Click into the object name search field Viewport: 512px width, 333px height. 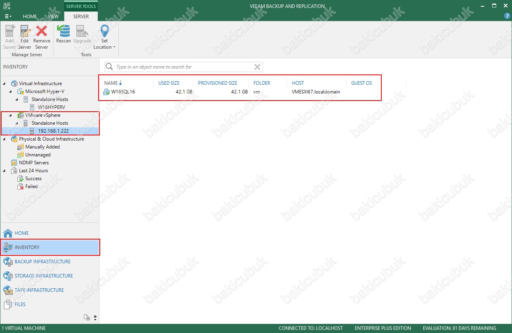pyautogui.click(x=184, y=67)
